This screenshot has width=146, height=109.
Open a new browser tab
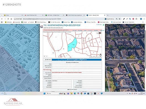[108, 15]
